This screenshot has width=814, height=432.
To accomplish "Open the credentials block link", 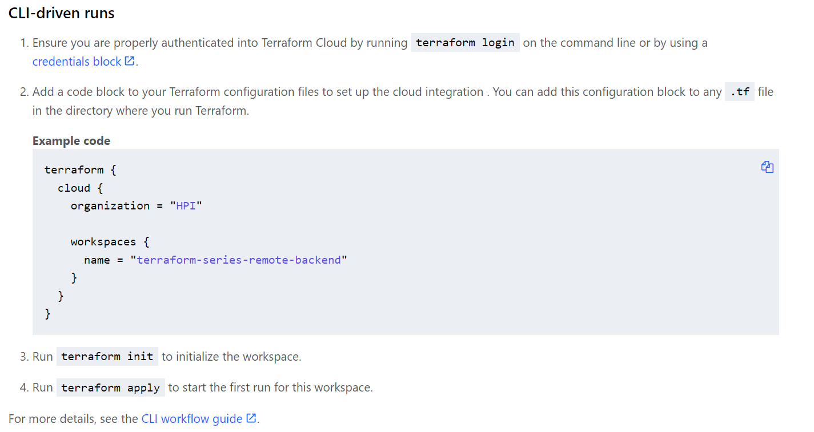I will click(x=77, y=62).
